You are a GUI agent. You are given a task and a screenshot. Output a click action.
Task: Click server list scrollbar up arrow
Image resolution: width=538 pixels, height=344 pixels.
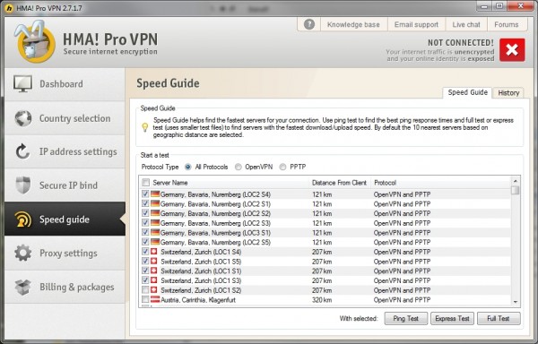(515, 181)
